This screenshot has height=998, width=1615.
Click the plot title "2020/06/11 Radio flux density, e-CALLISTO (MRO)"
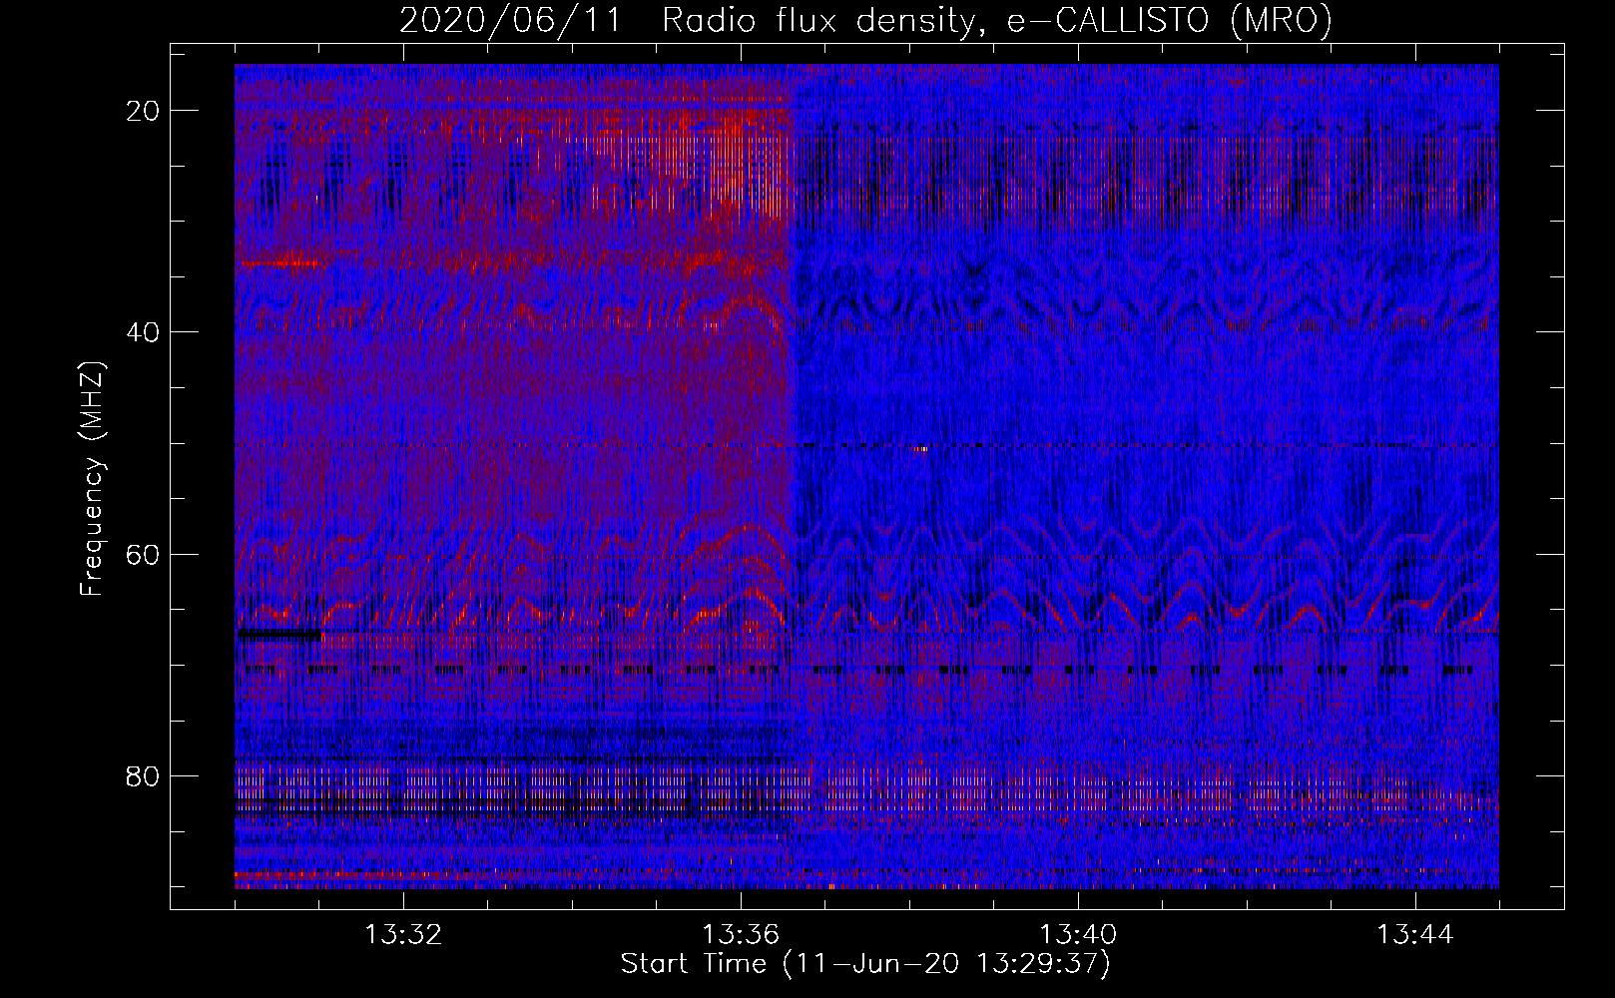[x=865, y=20]
